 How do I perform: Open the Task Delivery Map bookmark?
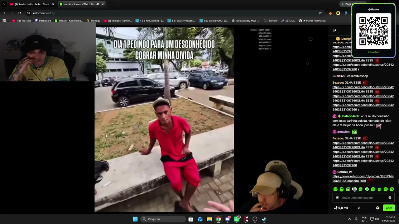tap(246, 21)
